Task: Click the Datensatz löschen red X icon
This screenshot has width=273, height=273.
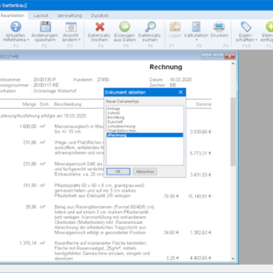Action: click(x=100, y=27)
